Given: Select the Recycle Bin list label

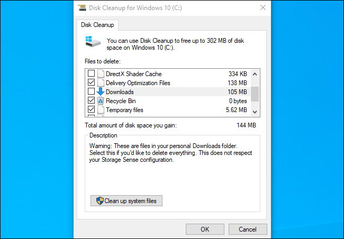Looking at the screenshot, I should click(x=121, y=101).
